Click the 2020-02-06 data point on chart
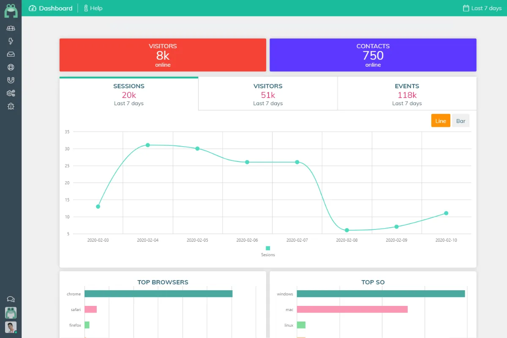Viewport: 507px width, 338px height. click(x=247, y=162)
